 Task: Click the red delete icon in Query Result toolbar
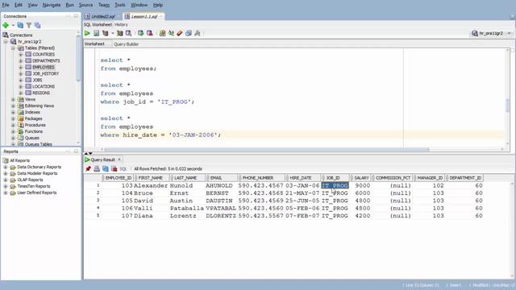pyautogui.click(x=114, y=168)
